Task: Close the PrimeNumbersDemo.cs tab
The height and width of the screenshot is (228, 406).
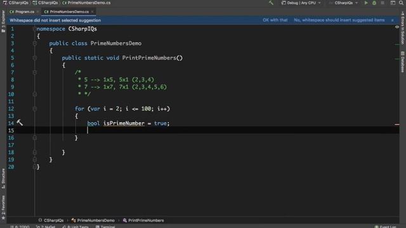Action: pyautogui.click(x=93, y=11)
